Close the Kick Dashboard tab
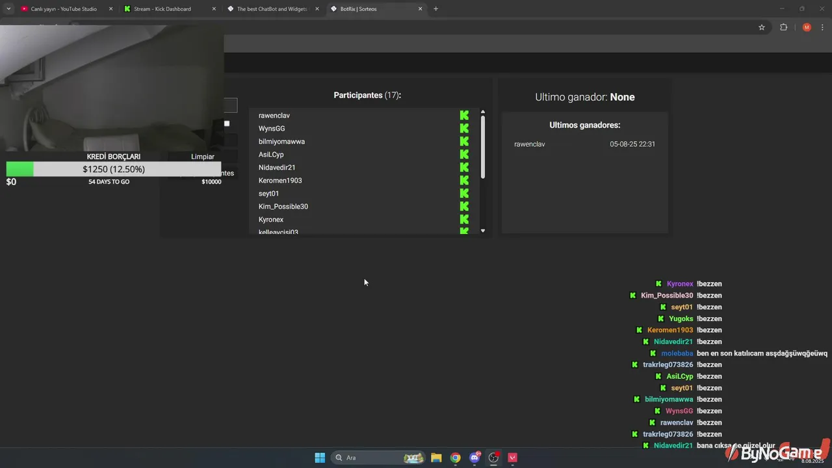Viewport: 832px width, 468px height. pos(214,9)
